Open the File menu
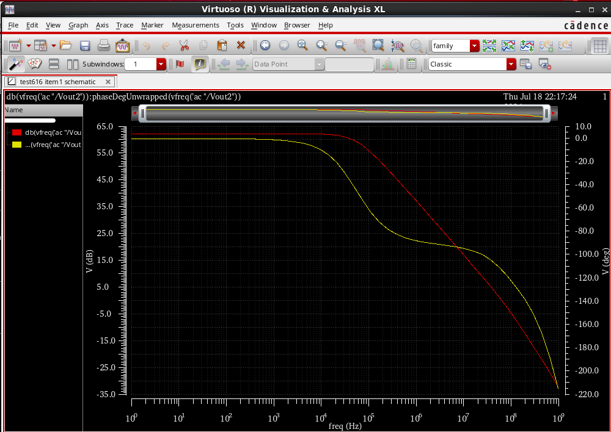The image size is (611, 432). 13,25
